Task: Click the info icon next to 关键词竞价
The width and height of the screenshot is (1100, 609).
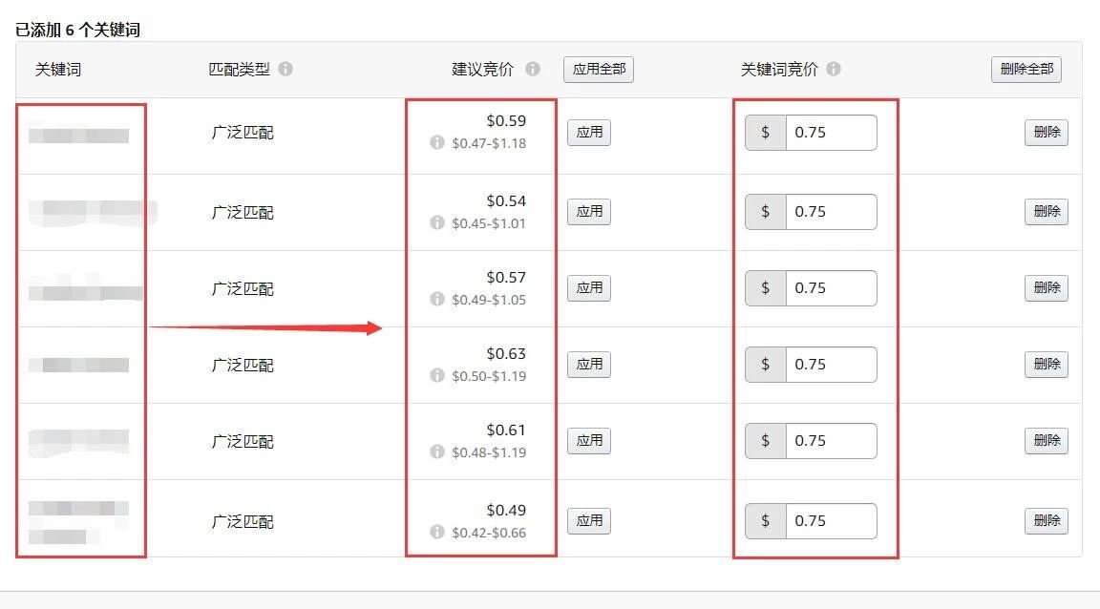Action: pyautogui.click(x=834, y=70)
